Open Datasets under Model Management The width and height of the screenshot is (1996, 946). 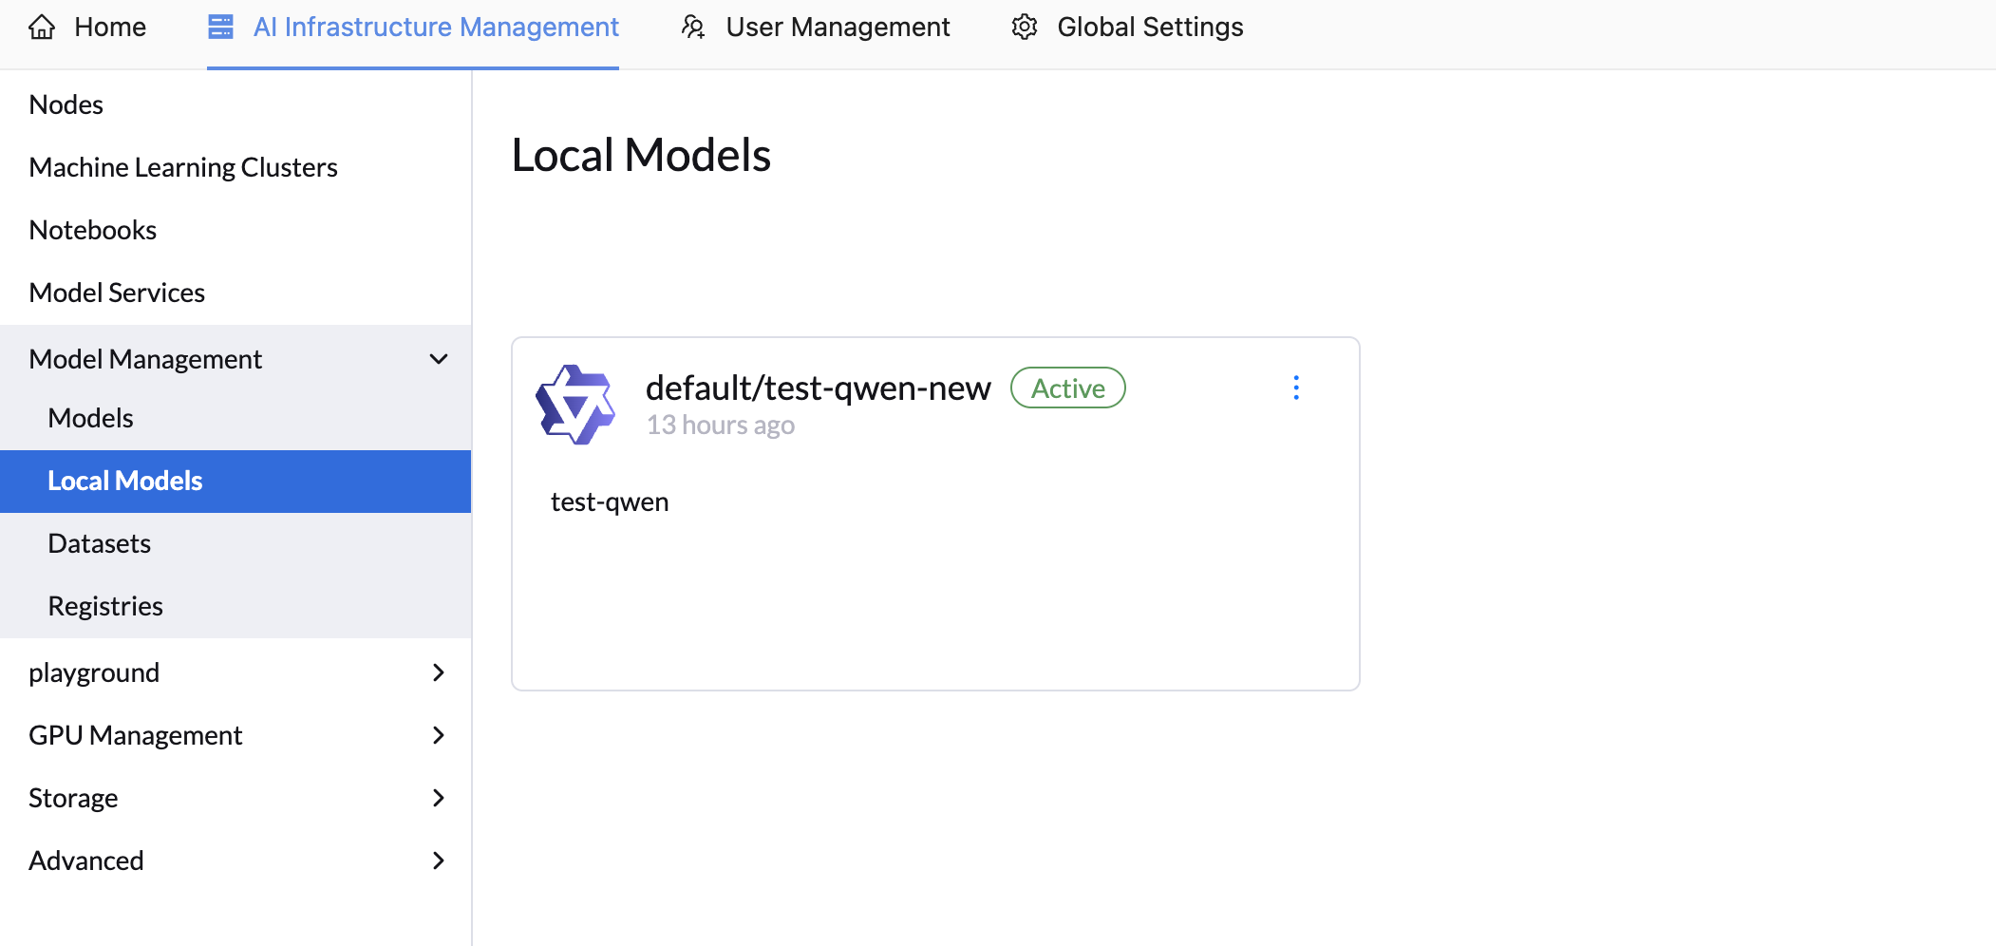coord(235,543)
